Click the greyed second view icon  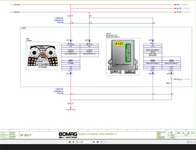(x=105, y=142)
